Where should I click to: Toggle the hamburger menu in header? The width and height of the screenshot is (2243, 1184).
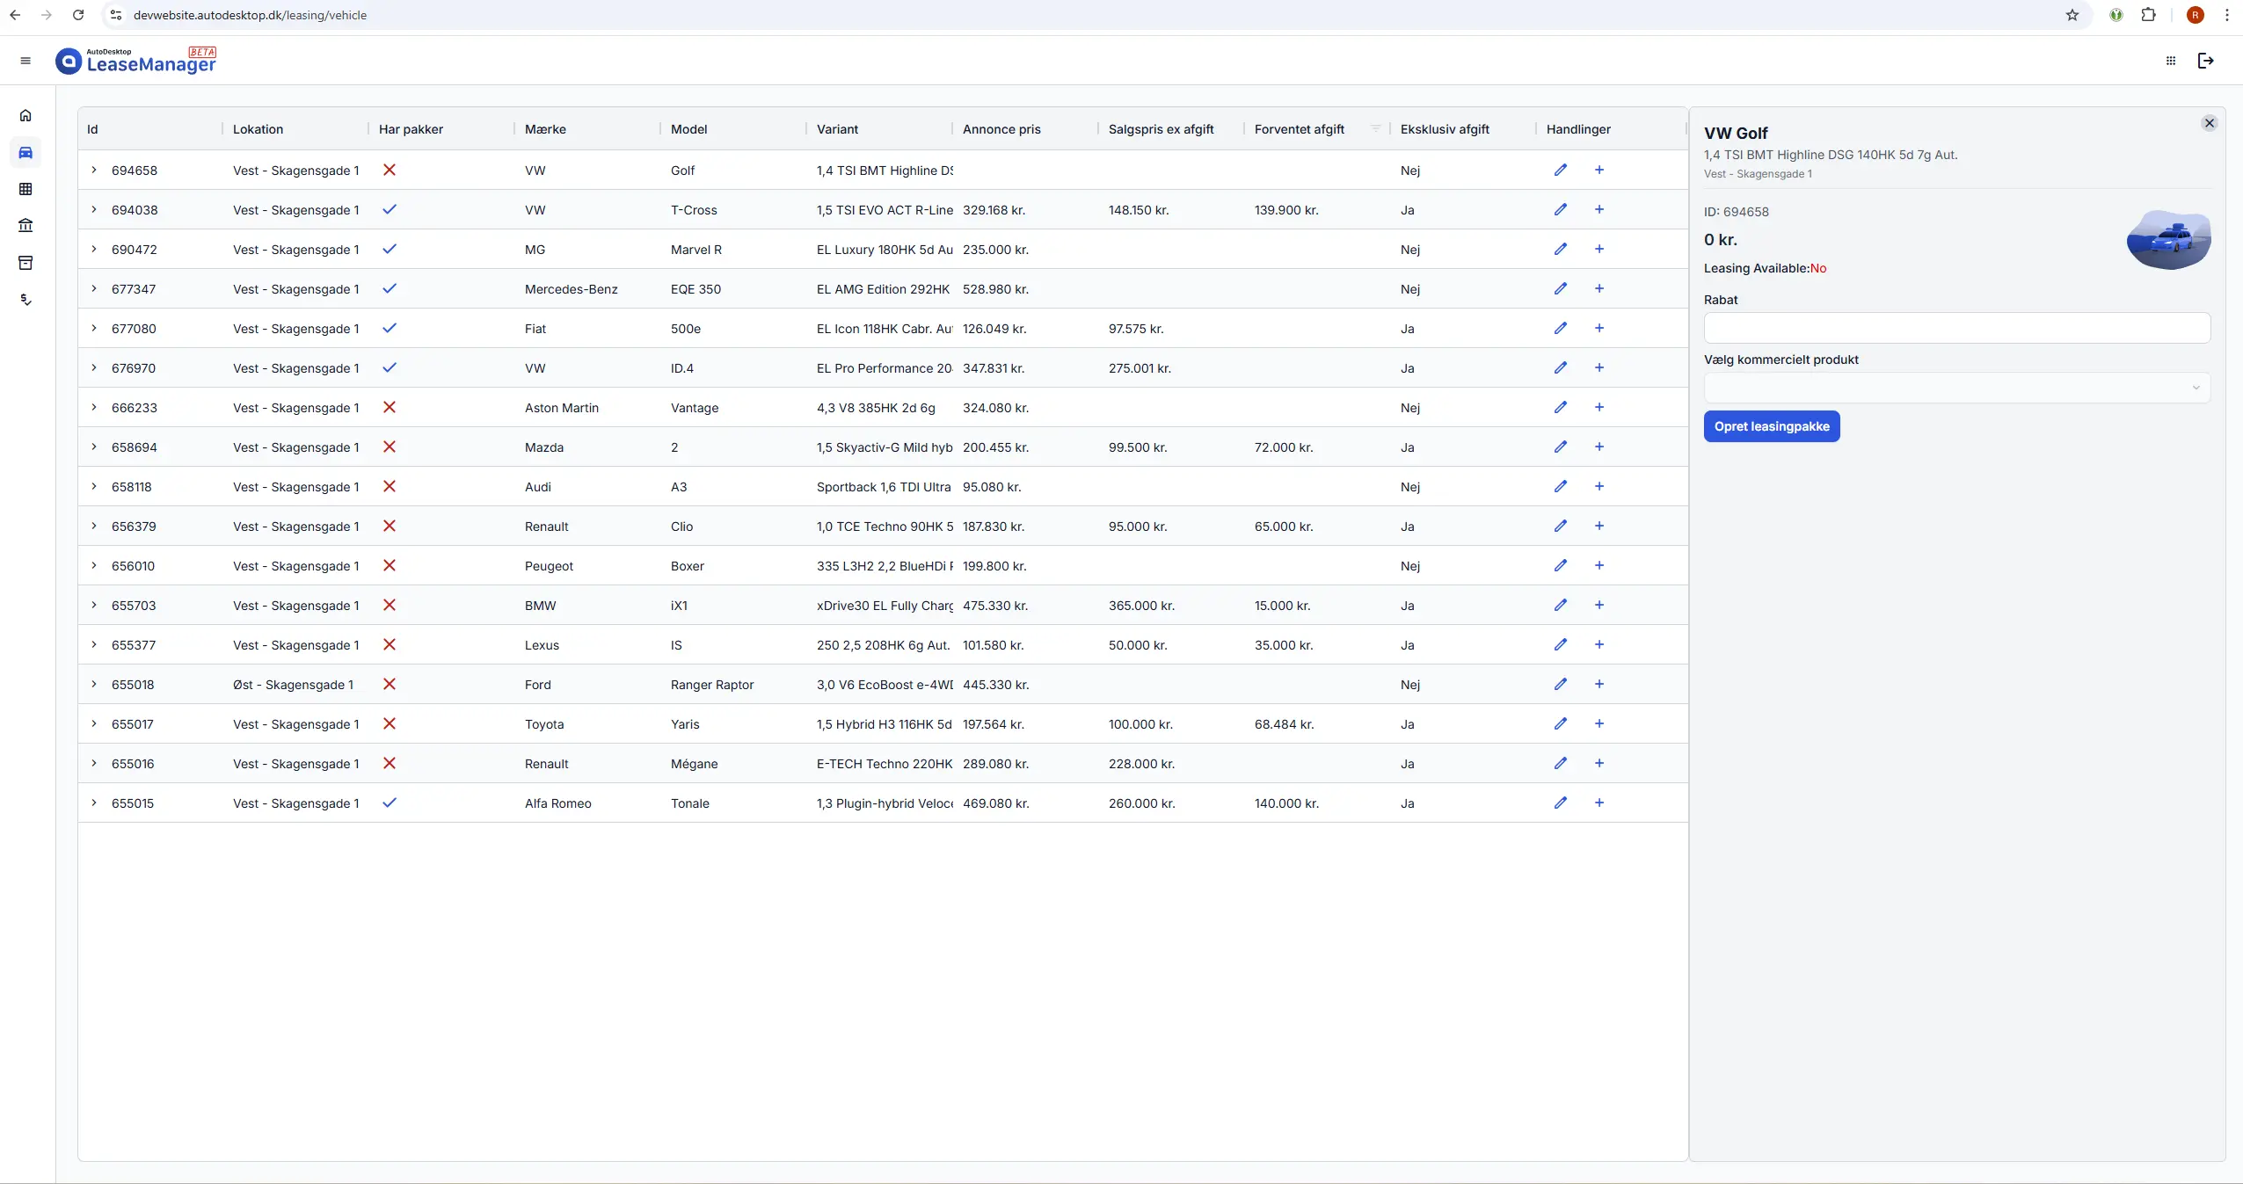click(25, 61)
